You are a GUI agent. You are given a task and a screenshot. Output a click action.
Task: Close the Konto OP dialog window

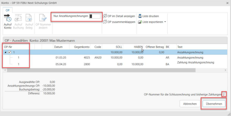[x=227, y=3]
